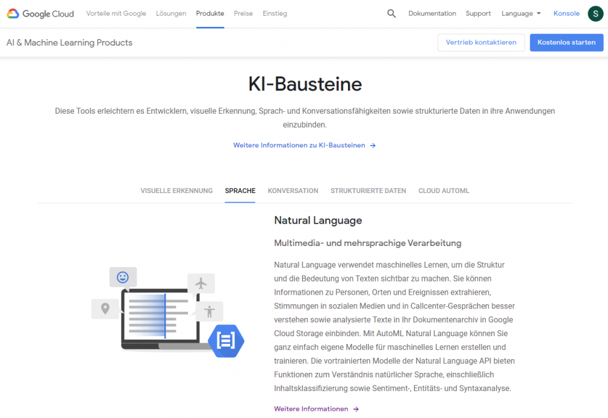Image resolution: width=608 pixels, height=418 pixels.
Task: Open the account avatar with letter S
Action: (595, 14)
